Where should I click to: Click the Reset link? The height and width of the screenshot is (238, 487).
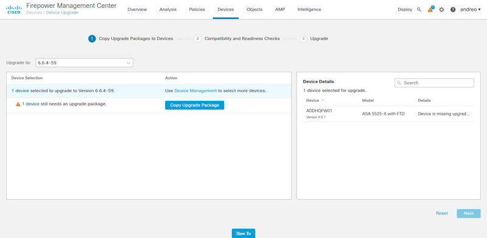point(442,213)
